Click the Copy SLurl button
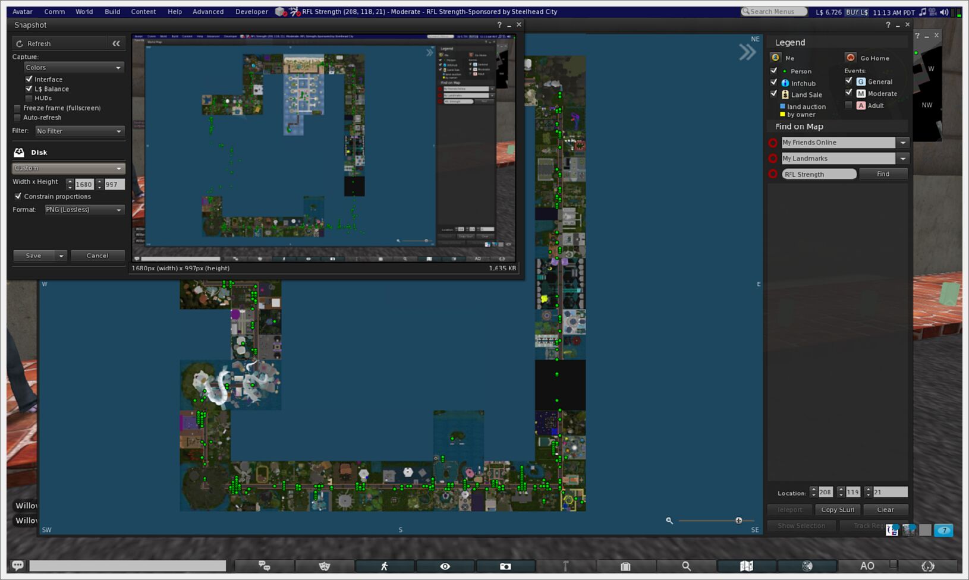This screenshot has height=580, width=969. click(x=838, y=510)
